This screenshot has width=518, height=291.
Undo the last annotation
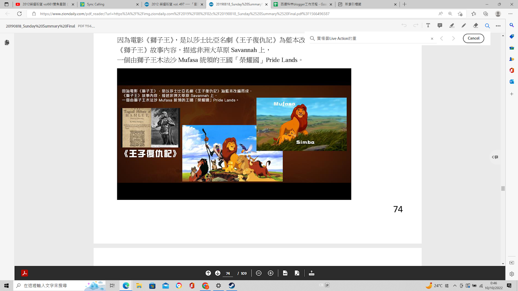click(x=404, y=26)
